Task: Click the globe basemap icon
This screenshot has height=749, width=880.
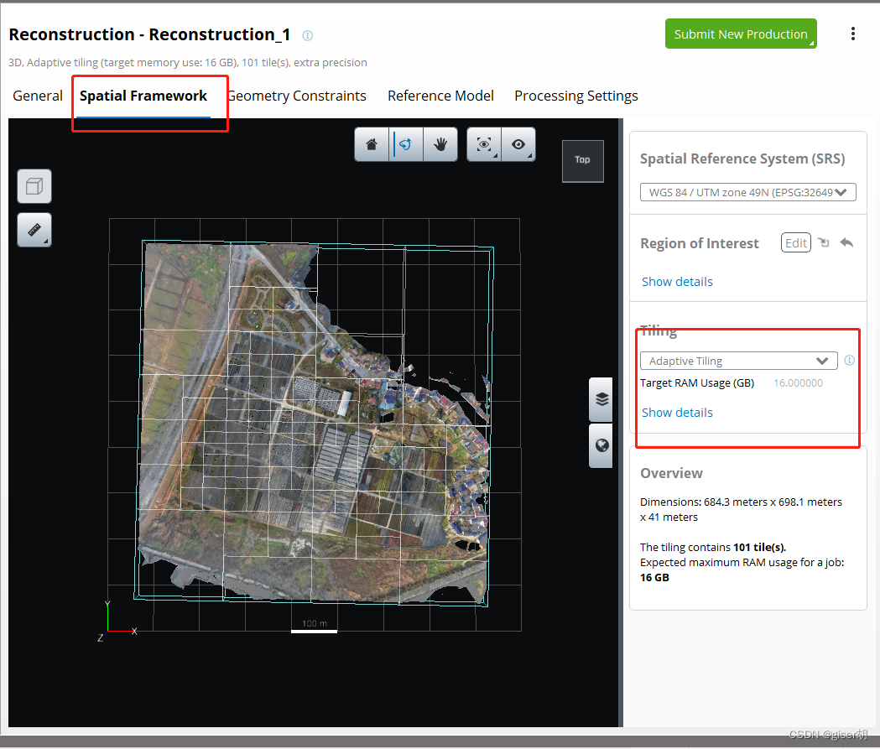Action: pyautogui.click(x=601, y=445)
